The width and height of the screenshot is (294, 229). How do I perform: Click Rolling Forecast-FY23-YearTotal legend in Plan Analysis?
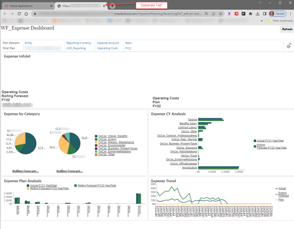tap(49, 188)
